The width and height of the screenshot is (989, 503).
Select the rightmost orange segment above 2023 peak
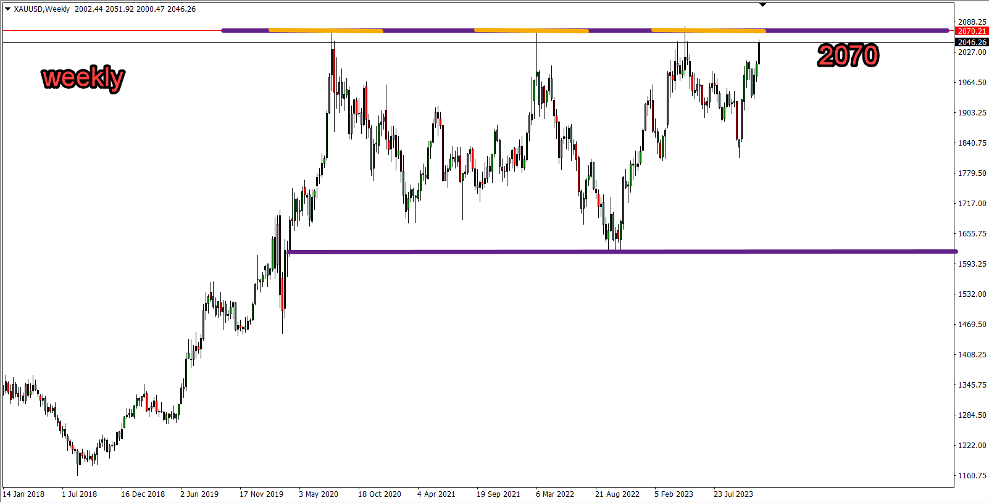tap(708, 30)
